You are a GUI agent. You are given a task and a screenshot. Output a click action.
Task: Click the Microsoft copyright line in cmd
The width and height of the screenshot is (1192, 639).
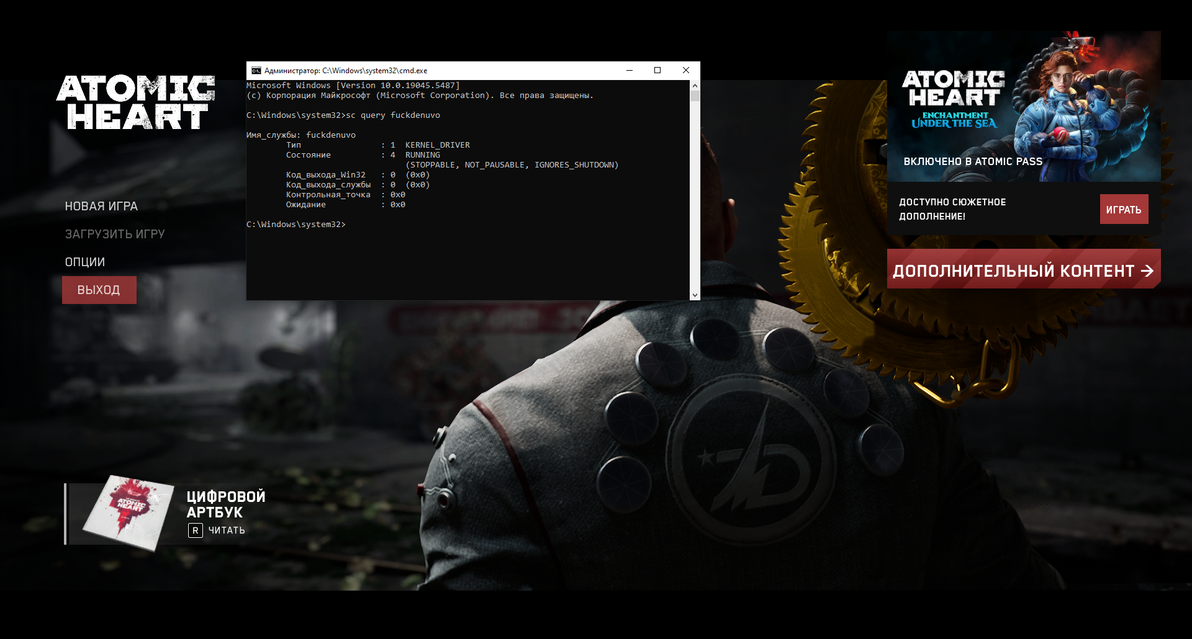coord(420,96)
